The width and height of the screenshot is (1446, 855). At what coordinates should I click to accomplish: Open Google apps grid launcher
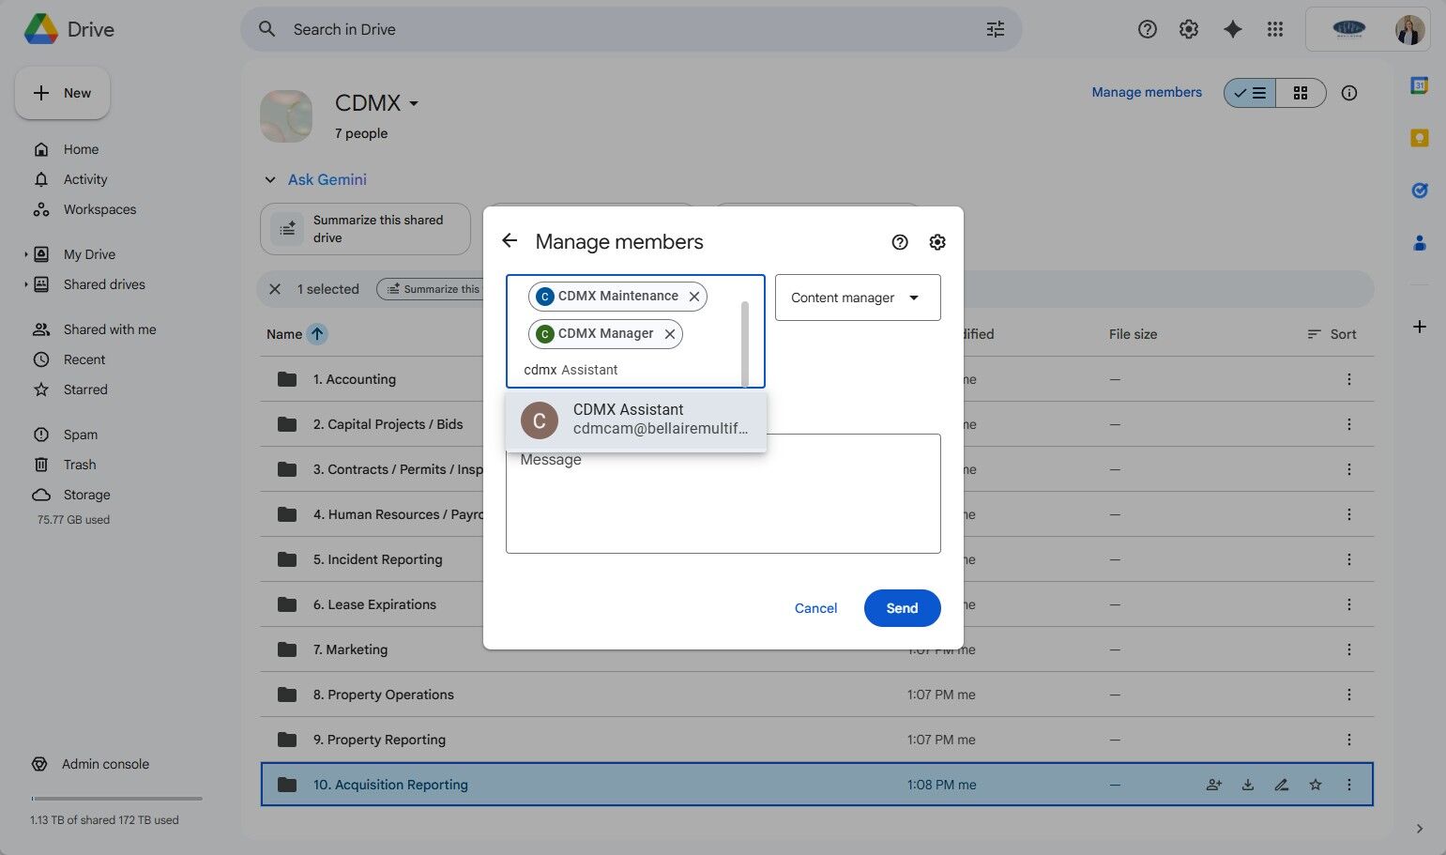pos(1274,29)
